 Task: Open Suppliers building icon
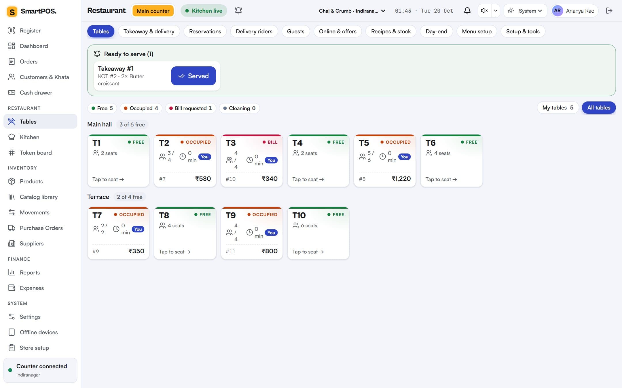12,243
